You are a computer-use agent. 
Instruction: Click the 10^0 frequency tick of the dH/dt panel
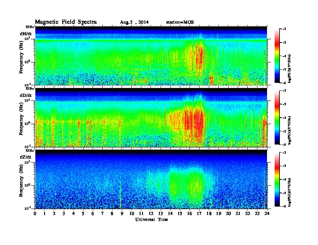pos(27,62)
